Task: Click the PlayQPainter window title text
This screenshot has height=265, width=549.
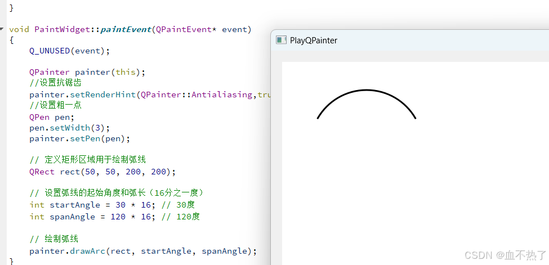Action: [x=314, y=41]
